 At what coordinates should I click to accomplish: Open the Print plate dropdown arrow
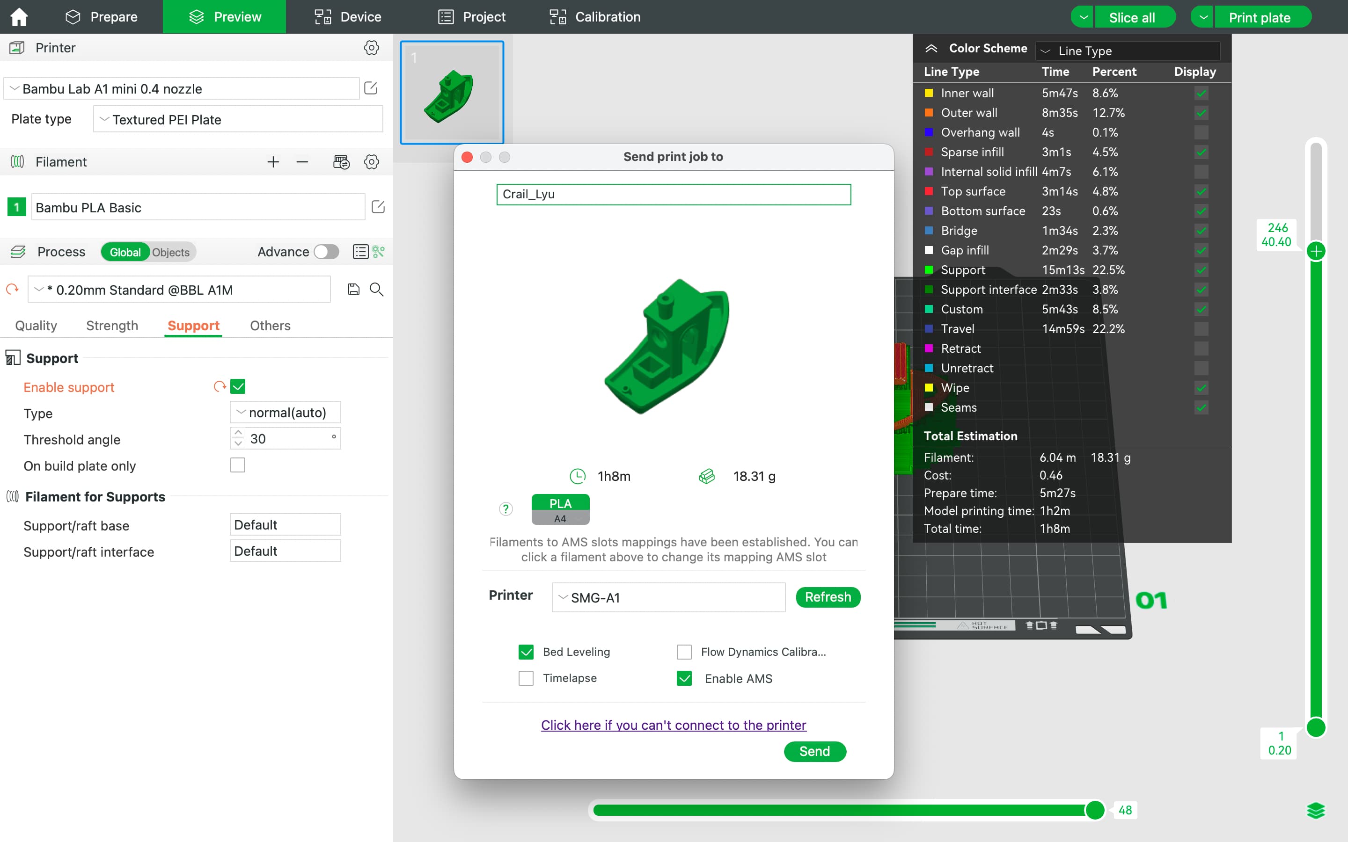point(1202,17)
